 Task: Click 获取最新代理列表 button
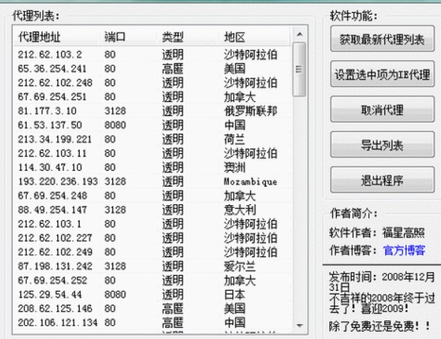pos(382,39)
